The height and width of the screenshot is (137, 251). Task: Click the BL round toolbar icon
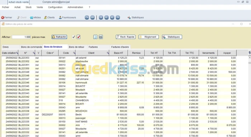[x=106, y=18]
